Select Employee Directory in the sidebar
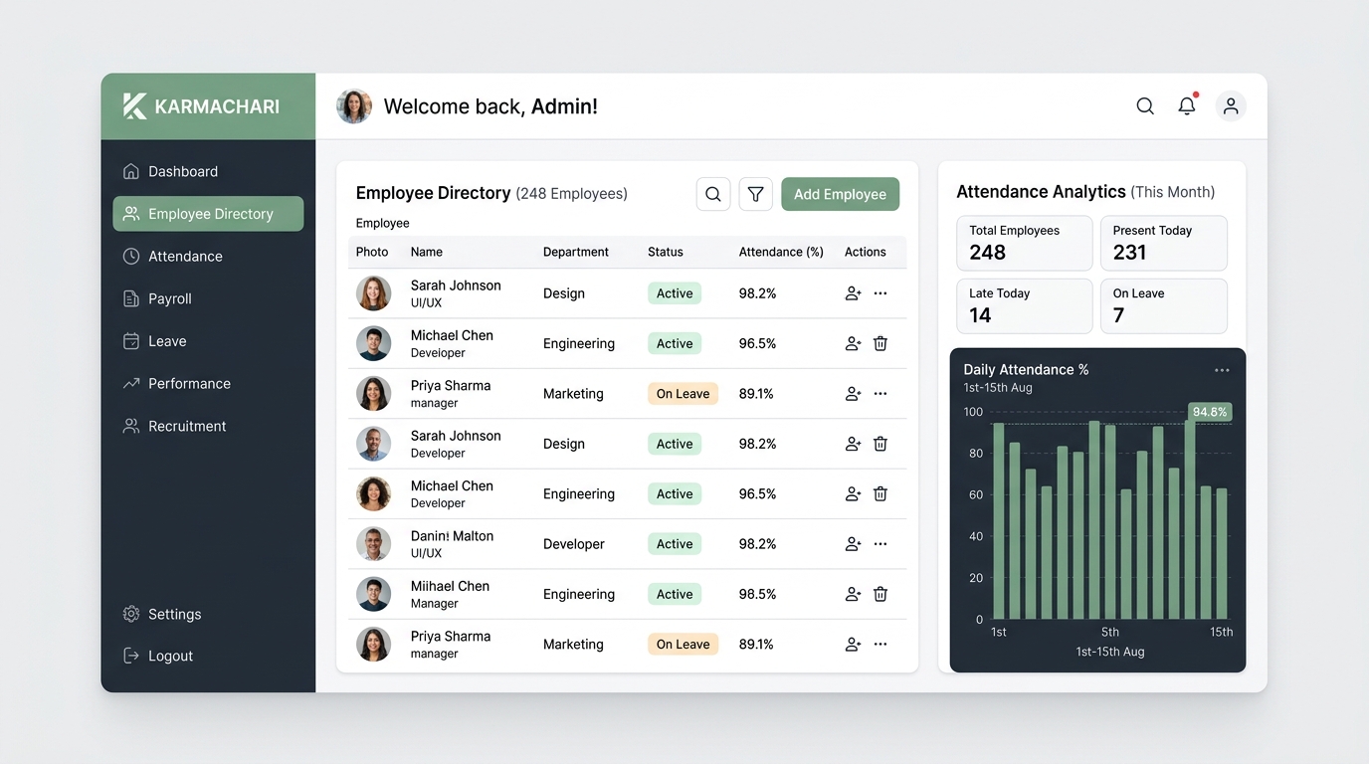The width and height of the screenshot is (1369, 764). (208, 214)
